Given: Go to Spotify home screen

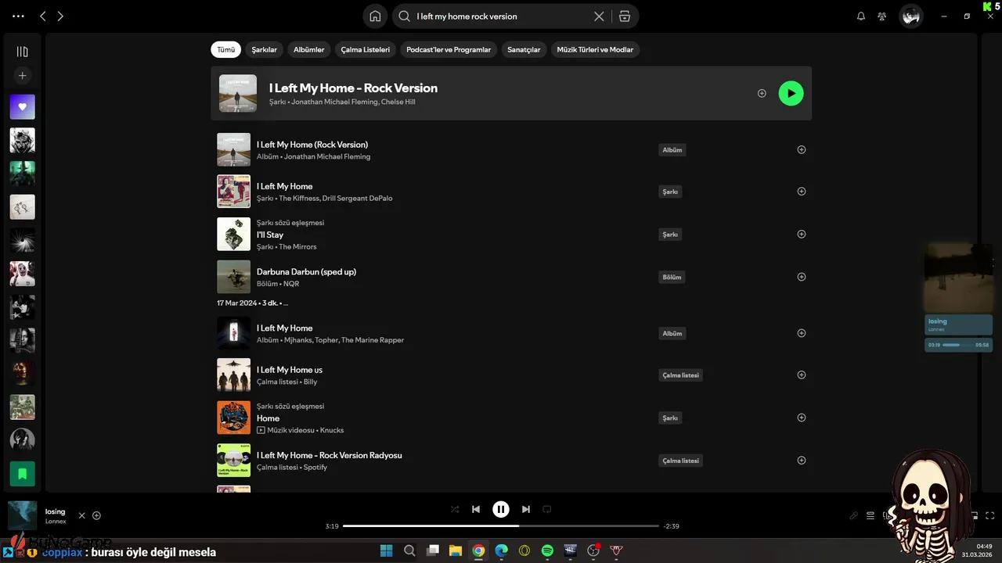Looking at the screenshot, I should coord(375,16).
